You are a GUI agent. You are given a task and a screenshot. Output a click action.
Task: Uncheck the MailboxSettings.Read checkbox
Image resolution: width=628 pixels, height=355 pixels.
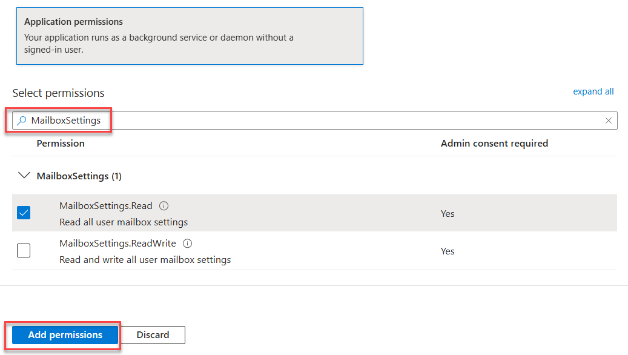point(24,213)
